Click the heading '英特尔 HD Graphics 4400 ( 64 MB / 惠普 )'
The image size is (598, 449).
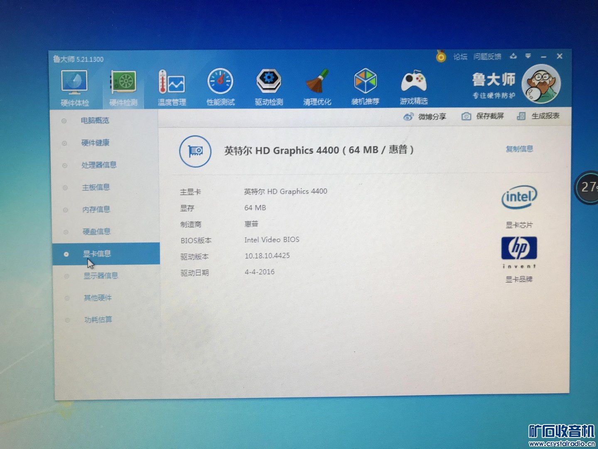319,150
